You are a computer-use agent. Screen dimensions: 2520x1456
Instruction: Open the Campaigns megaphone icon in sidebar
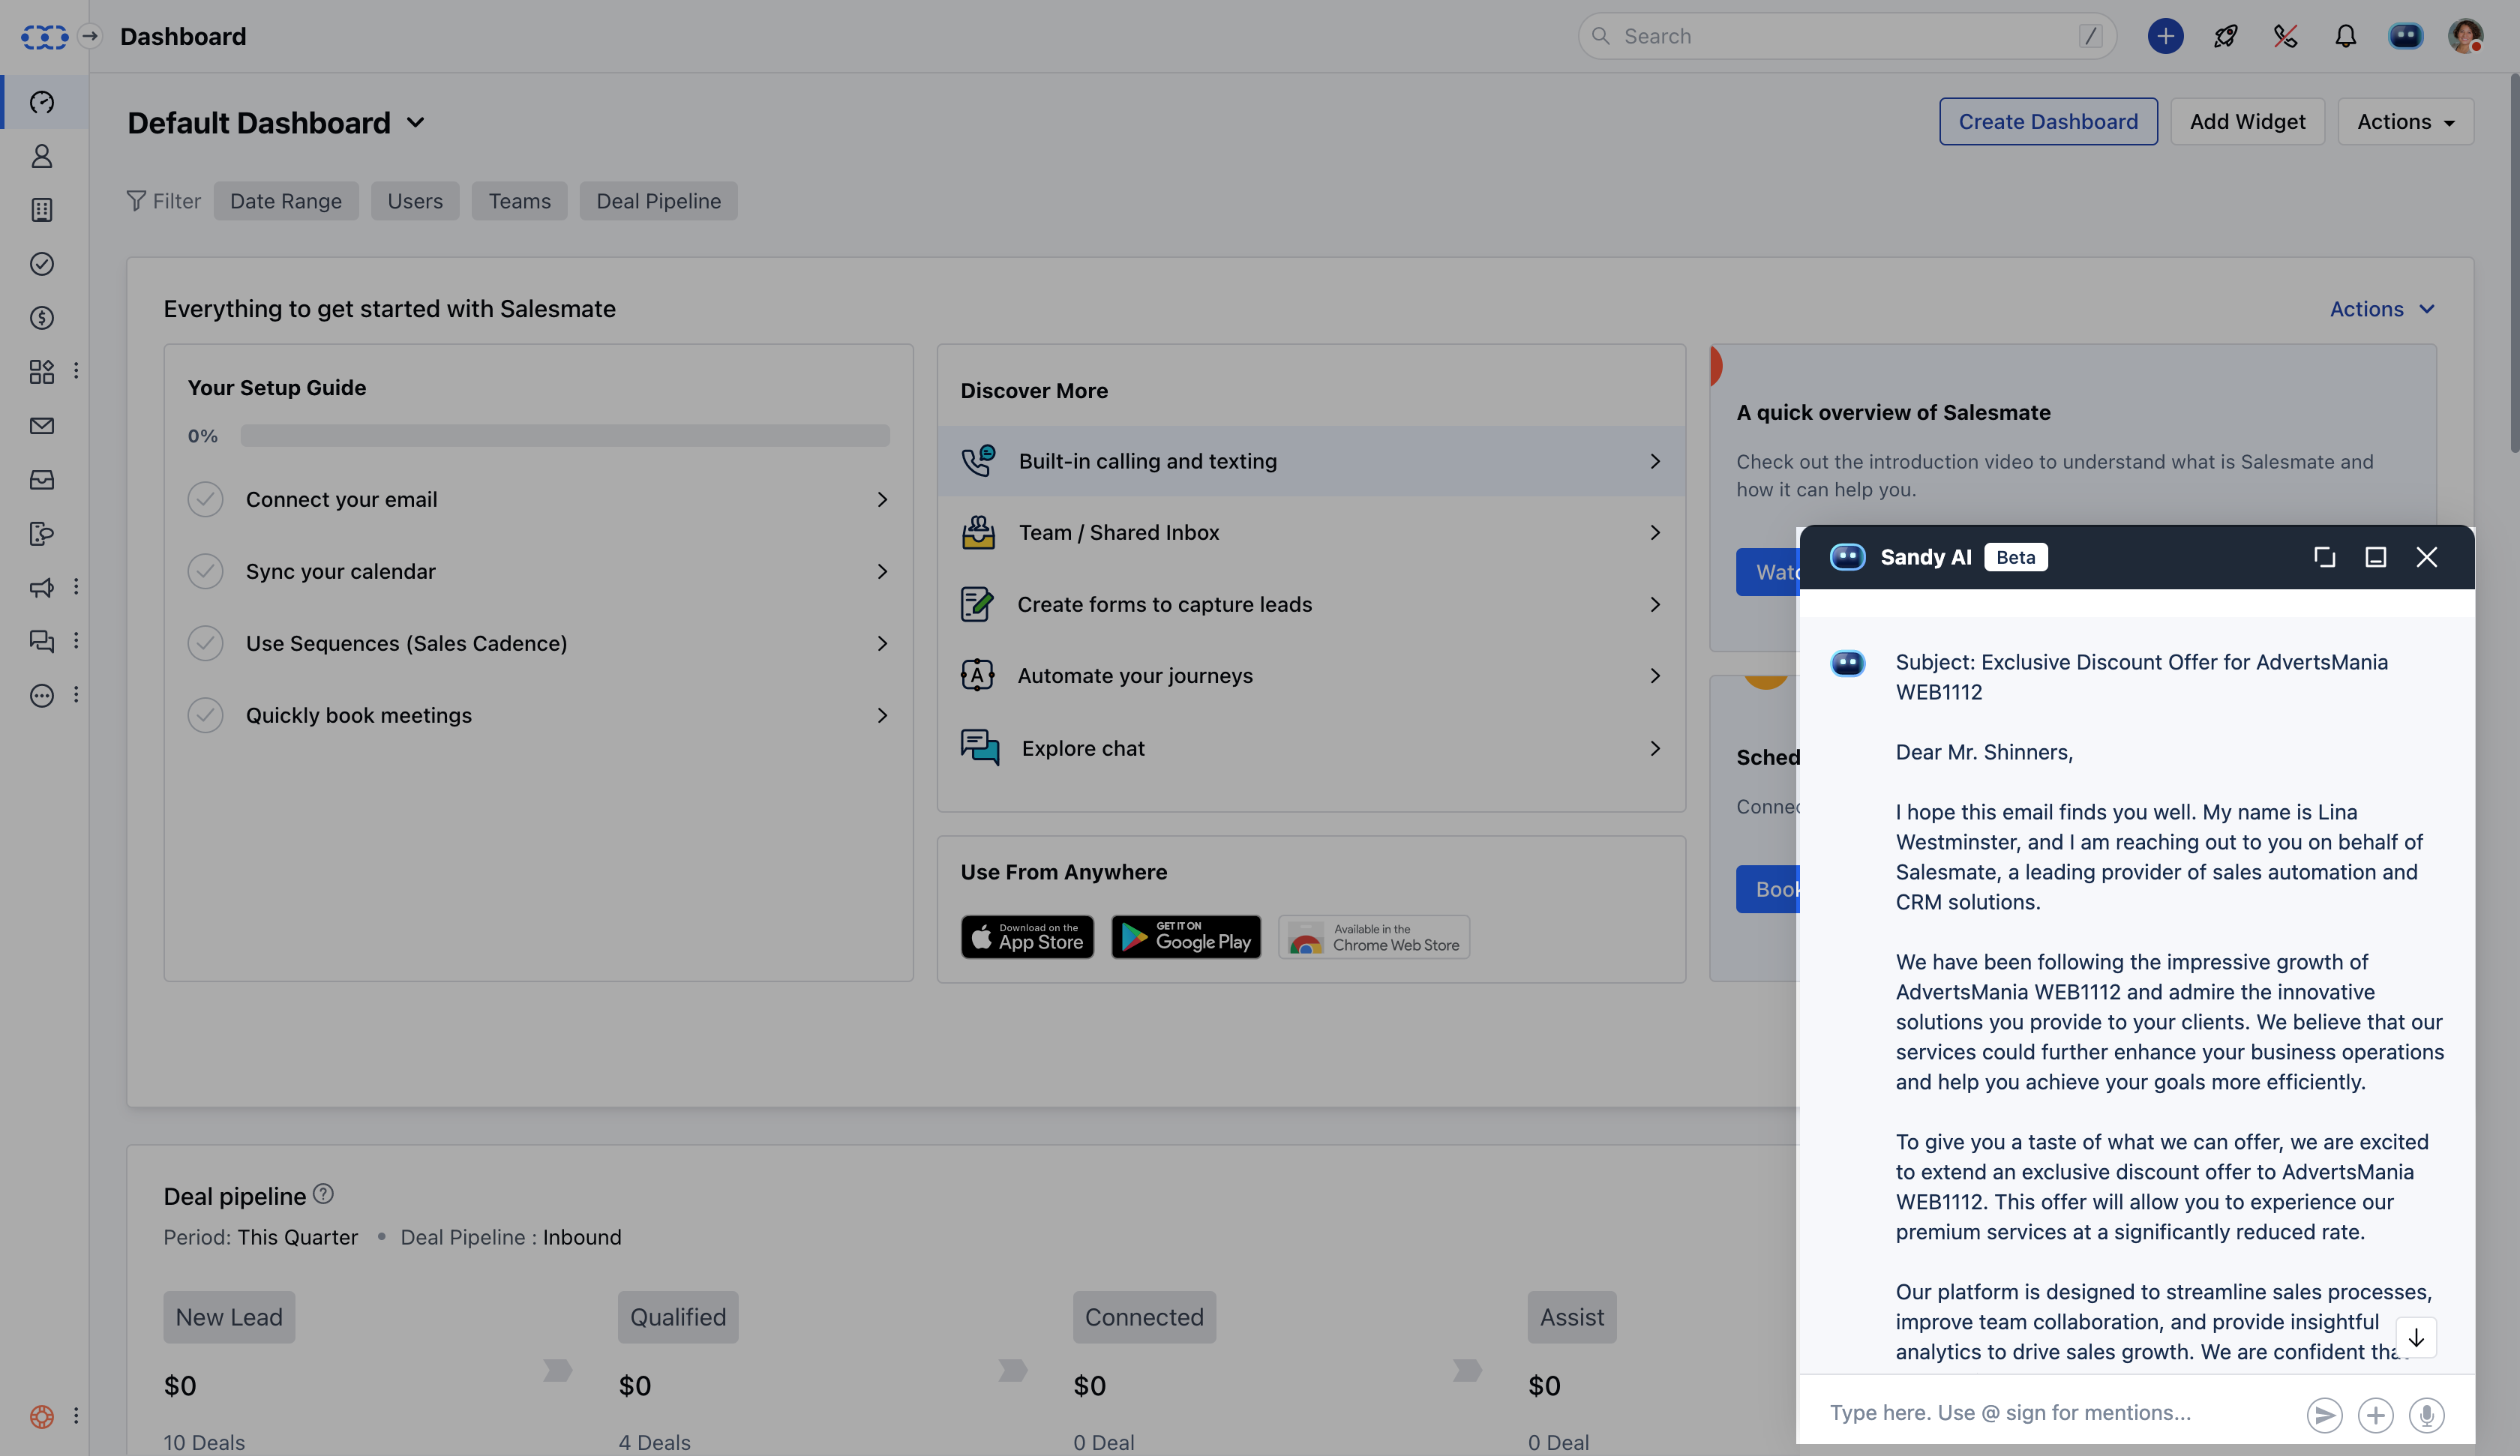tap(42, 588)
